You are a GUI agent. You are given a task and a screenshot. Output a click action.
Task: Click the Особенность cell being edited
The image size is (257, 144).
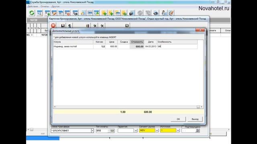[177, 46]
